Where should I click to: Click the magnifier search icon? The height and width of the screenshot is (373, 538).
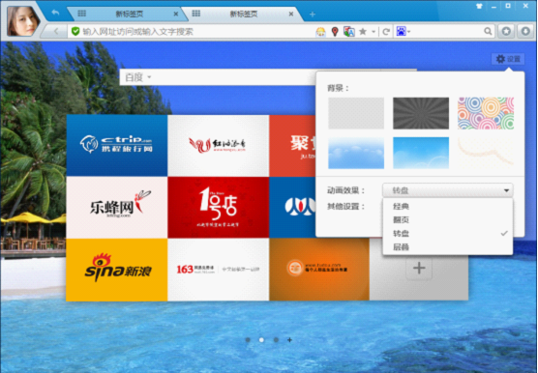[x=488, y=32]
